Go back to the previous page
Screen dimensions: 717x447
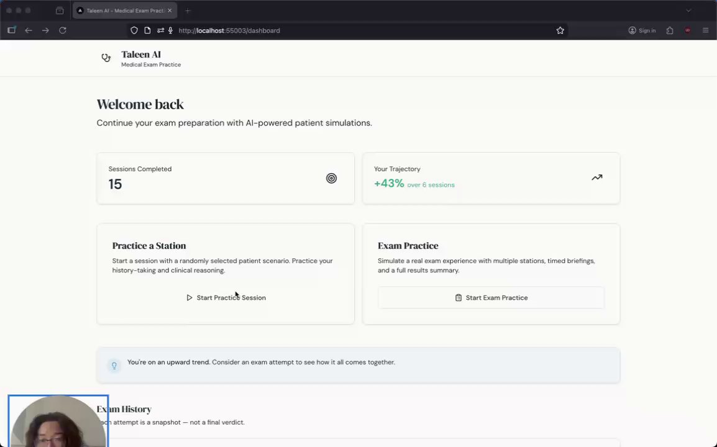coord(29,30)
